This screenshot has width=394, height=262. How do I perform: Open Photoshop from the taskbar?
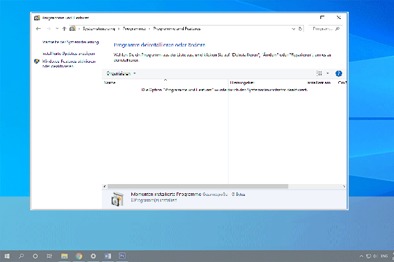(x=121, y=255)
